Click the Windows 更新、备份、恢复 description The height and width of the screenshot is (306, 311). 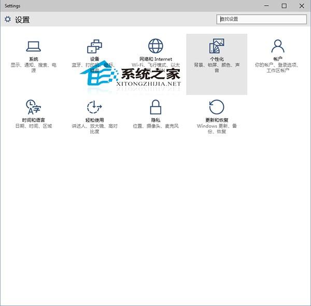point(217,128)
